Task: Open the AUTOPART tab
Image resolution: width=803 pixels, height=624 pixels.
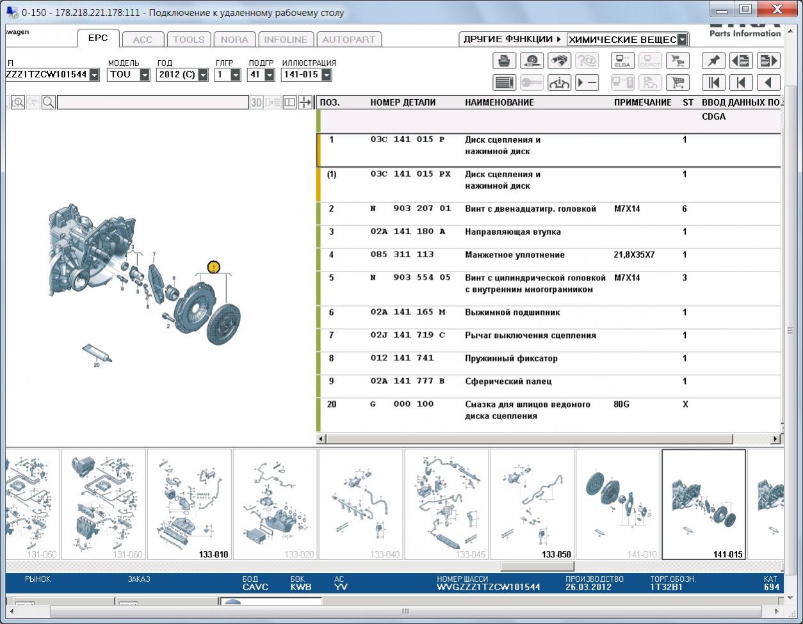Action: [x=349, y=40]
